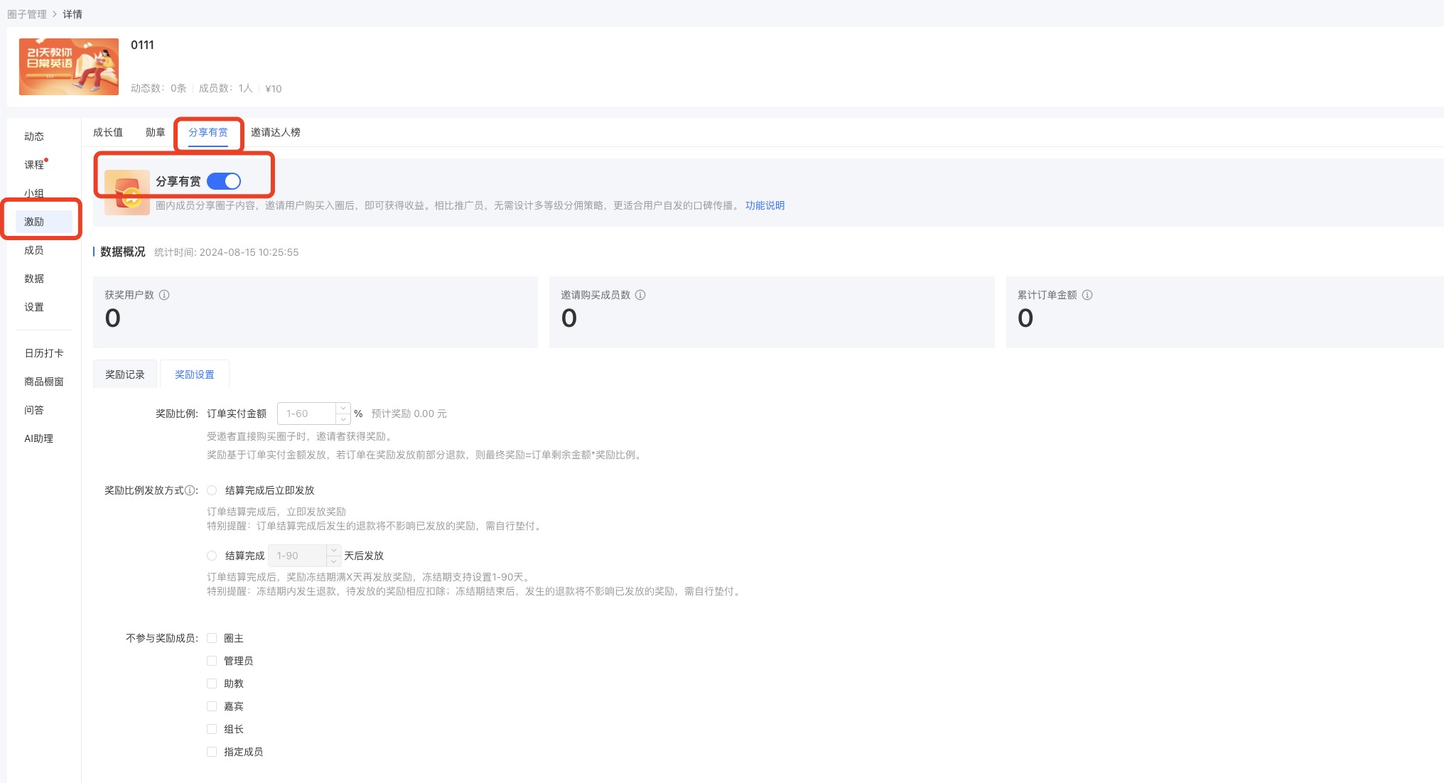
Task: Select 结算完成 X 天后发放 radio option
Action: click(212, 556)
